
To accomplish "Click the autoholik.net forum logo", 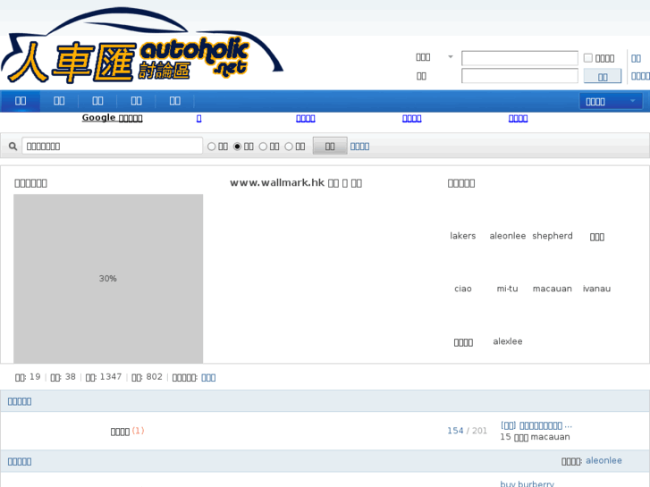I will tap(142, 46).
